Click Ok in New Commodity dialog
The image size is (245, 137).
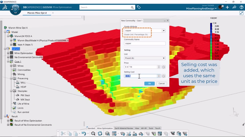149,83
